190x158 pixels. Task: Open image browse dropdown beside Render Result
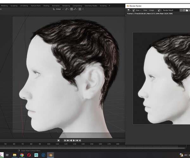click(x=160, y=10)
